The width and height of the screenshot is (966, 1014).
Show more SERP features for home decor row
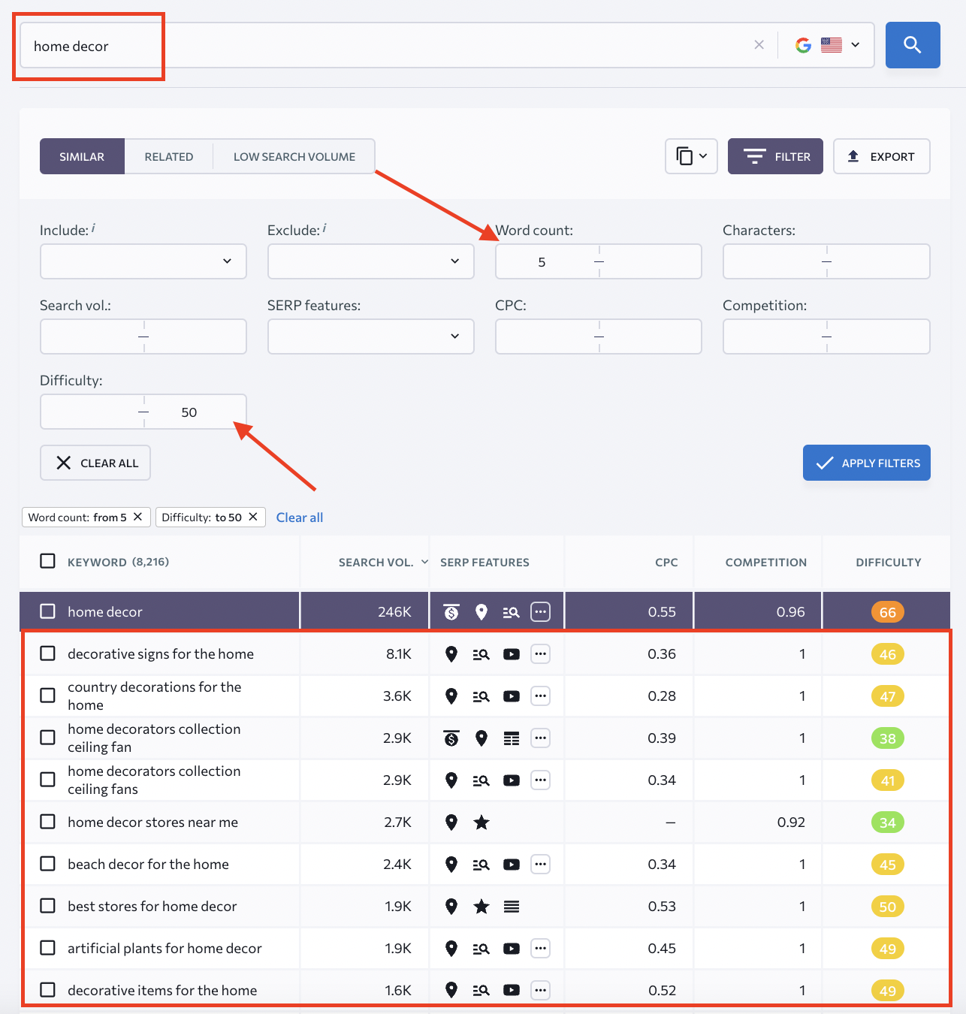(540, 612)
